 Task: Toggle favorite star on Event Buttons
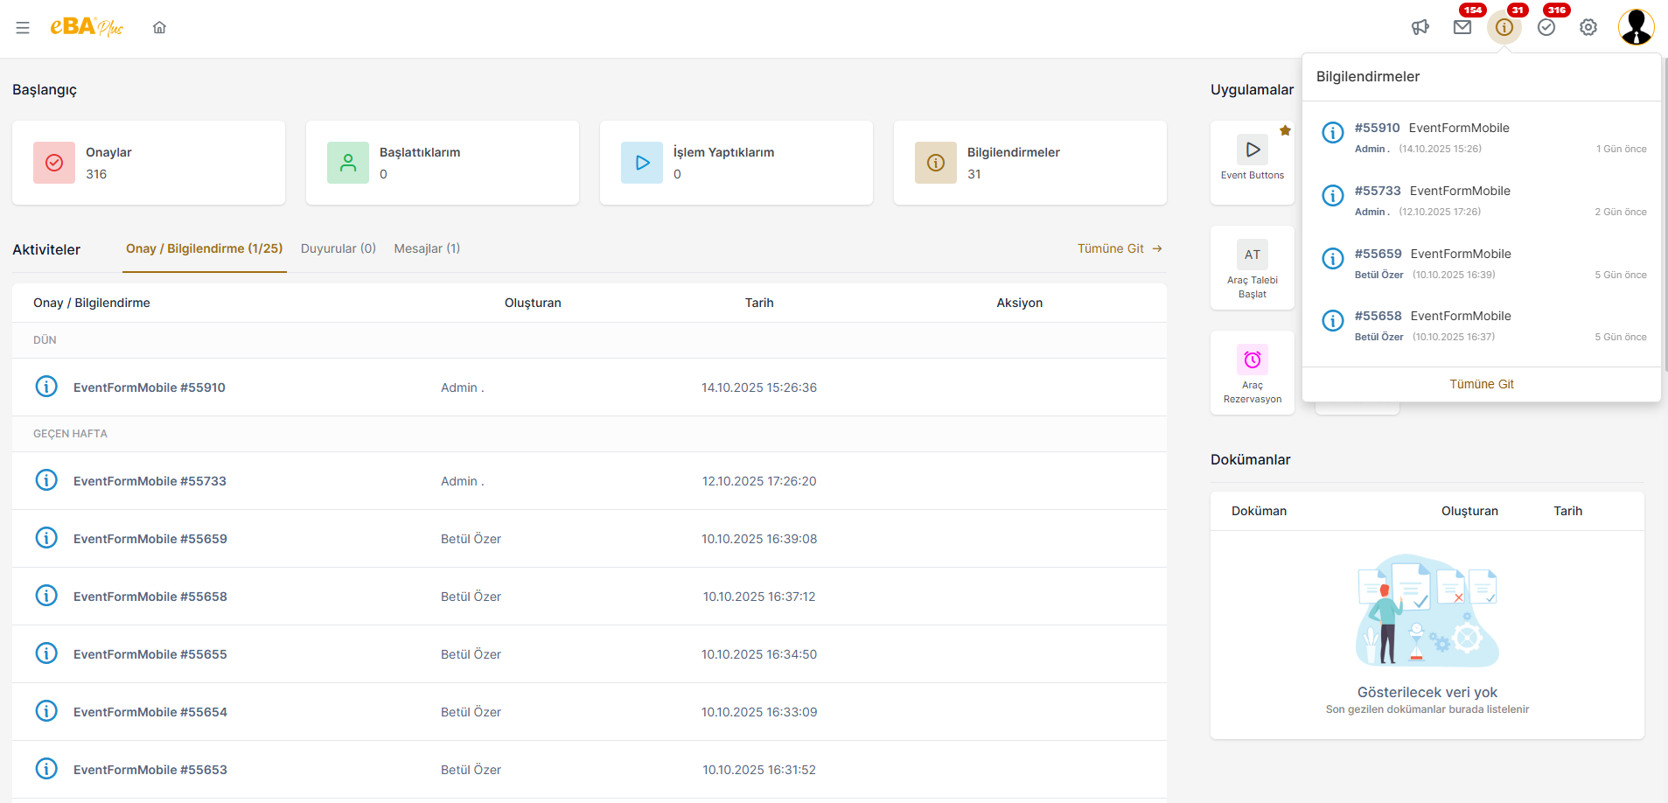click(x=1285, y=131)
